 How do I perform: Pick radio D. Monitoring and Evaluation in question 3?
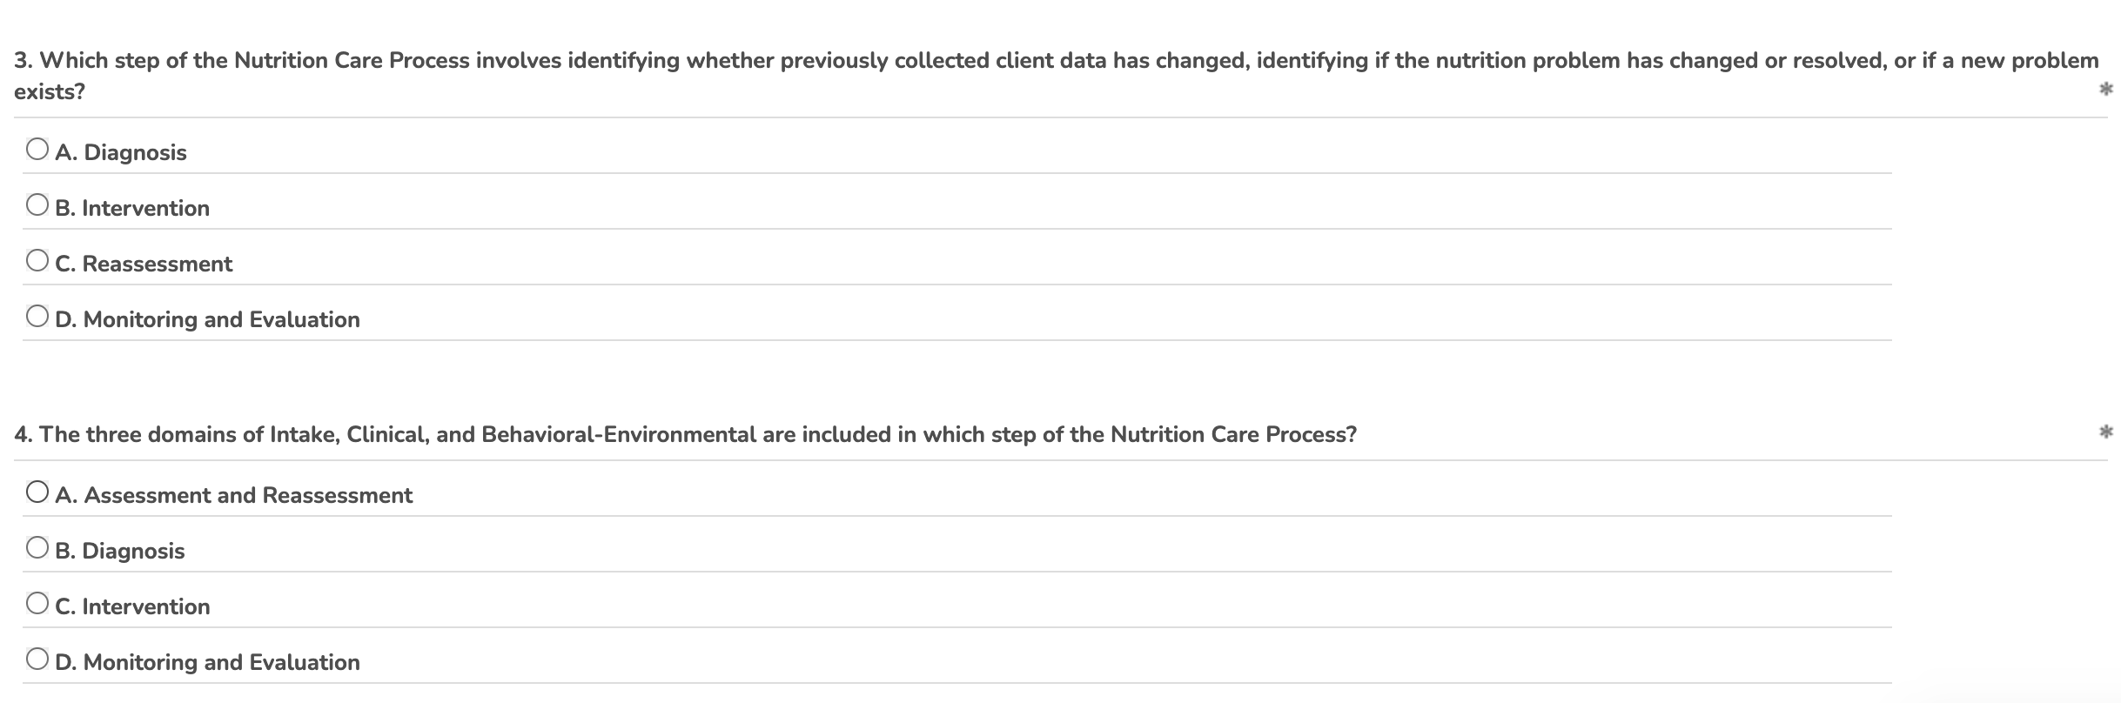(x=37, y=317)
